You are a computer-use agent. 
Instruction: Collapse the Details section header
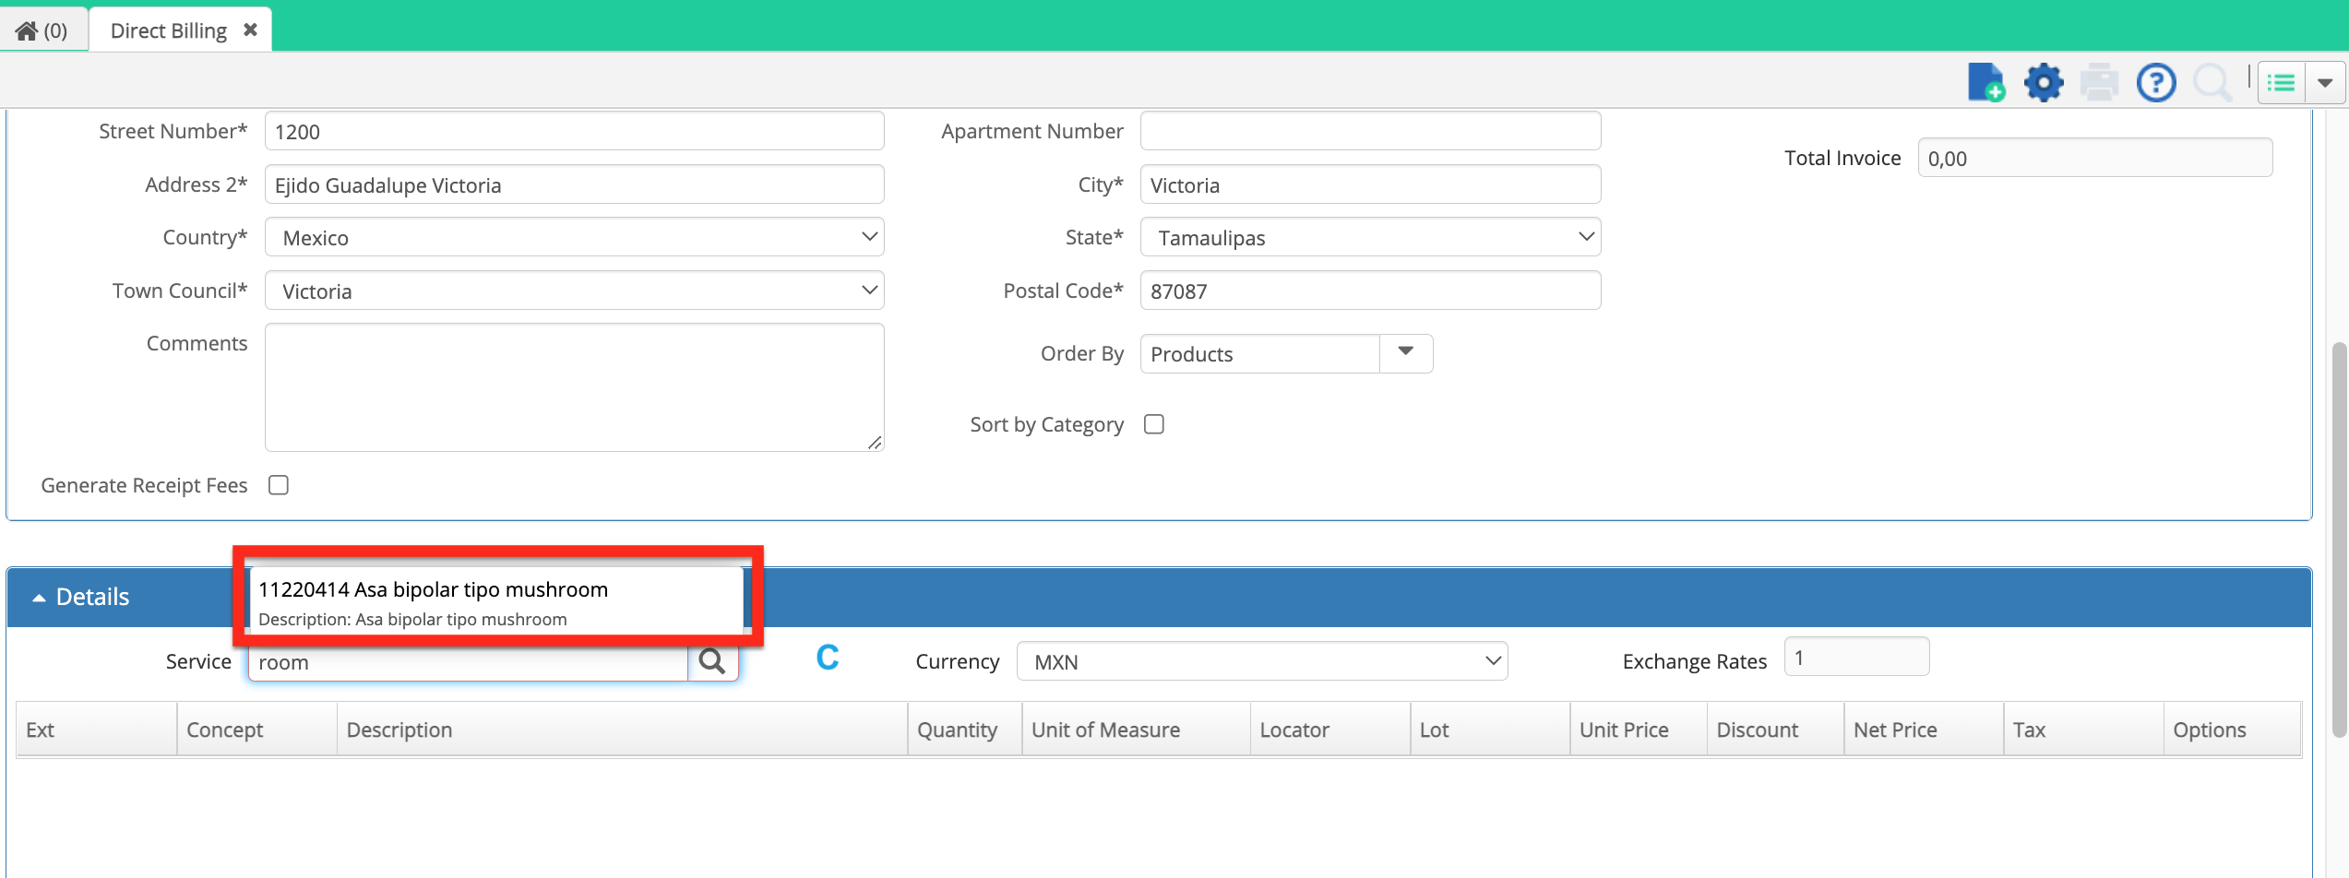(81, 597)
